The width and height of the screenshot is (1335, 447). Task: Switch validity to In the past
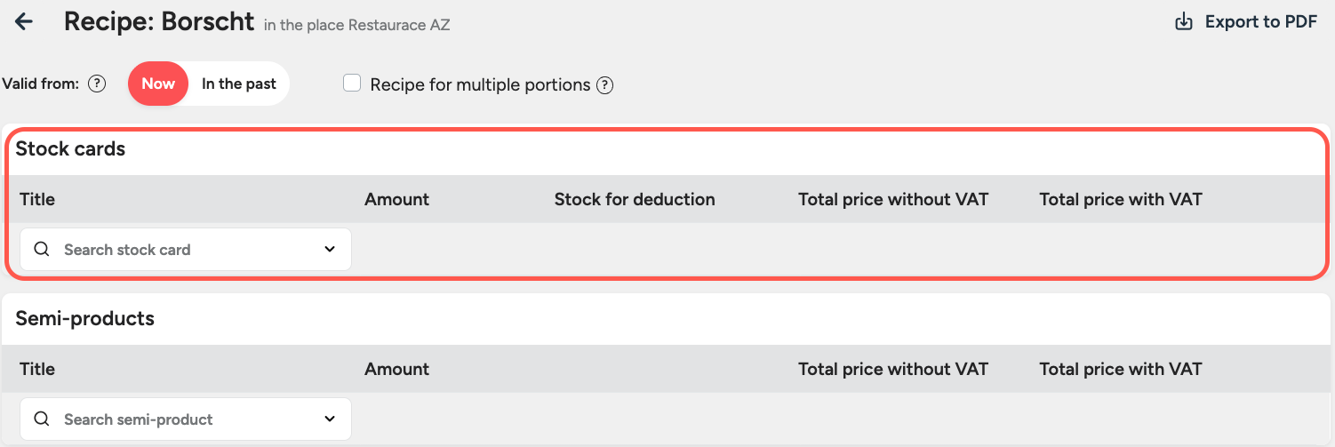tap(238, 84)
